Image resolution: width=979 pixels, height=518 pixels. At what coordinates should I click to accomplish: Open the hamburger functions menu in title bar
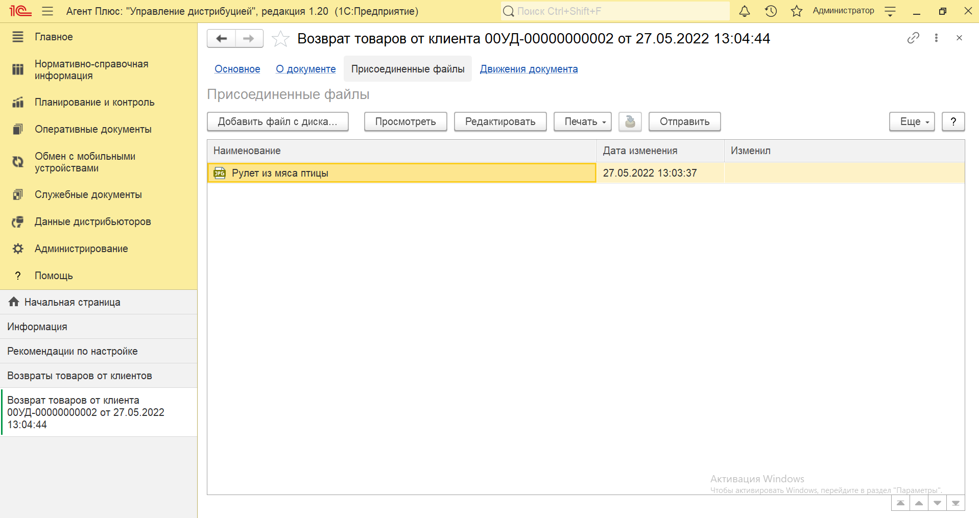47,11
